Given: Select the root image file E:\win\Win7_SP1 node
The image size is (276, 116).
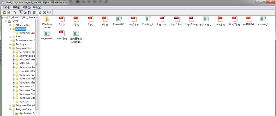Looking at the screenshot, I should coord(22,18).
